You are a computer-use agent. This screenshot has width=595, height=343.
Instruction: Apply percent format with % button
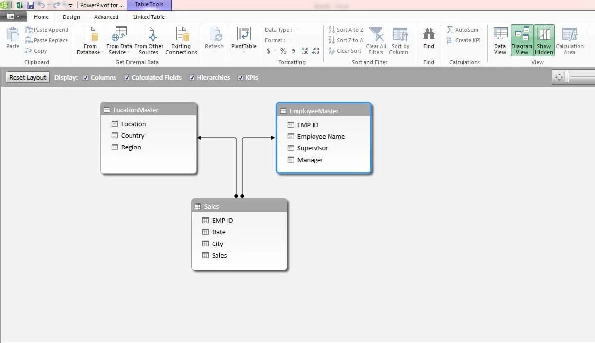[x=283, y=51]
